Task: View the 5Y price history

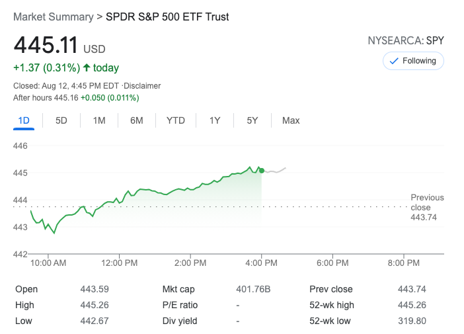Action: pyautogui.click(x=252, y=120)
